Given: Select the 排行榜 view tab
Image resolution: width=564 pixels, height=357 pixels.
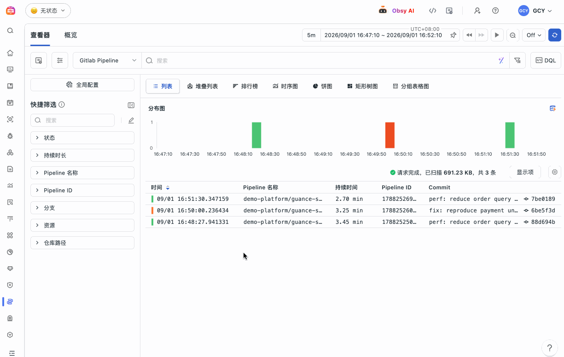Looking at the screenshot, I should pos(245,86).
